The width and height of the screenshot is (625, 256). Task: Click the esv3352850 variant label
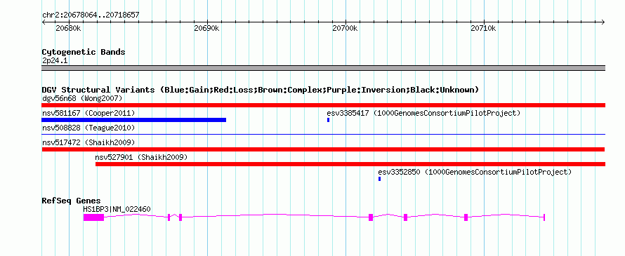[475, 172]
